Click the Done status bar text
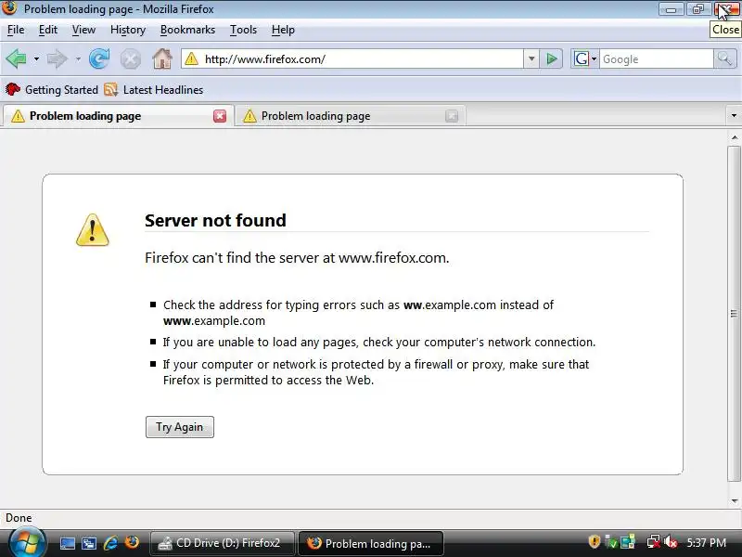Viewport: 742px width, 557px height. pyautogui.click(x=19, y=518)
